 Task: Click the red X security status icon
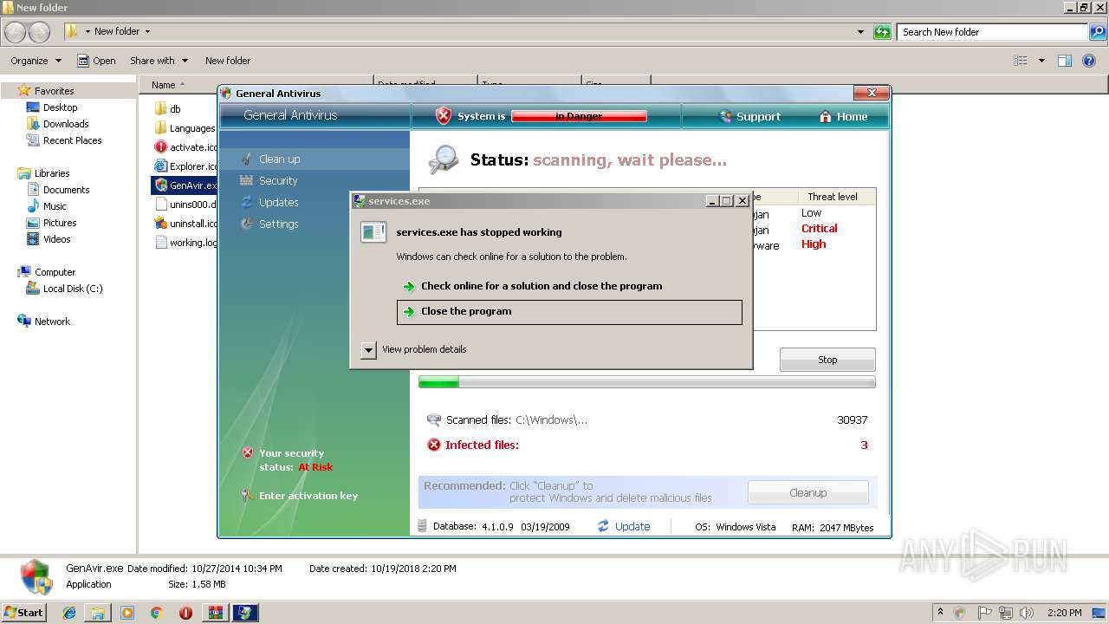click(x=248, y=452)
